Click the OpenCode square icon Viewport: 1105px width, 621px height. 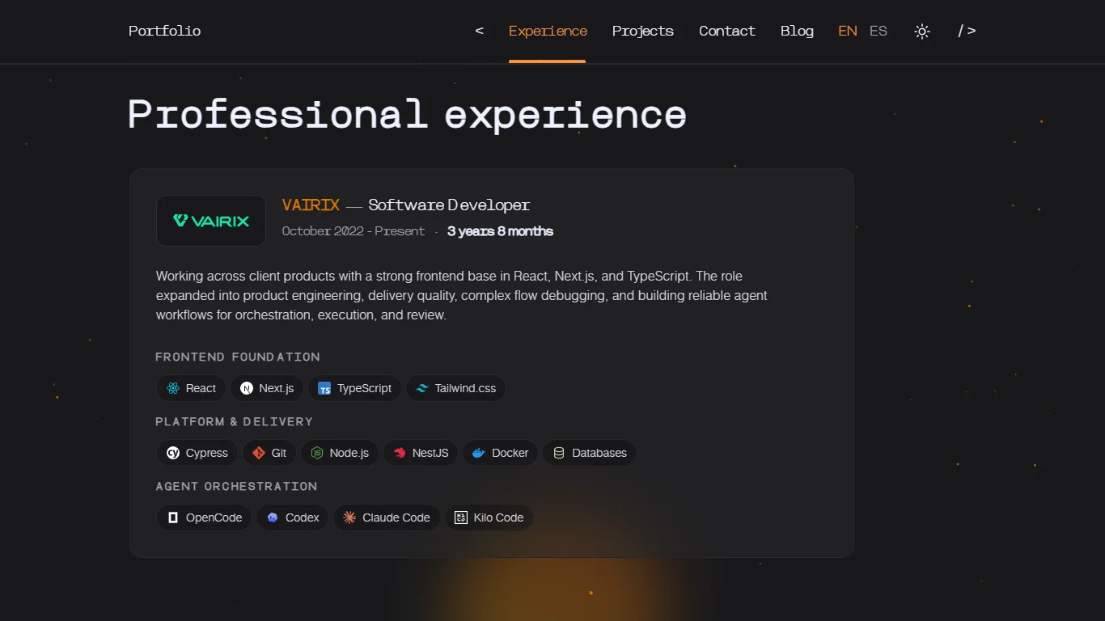pyautogui.click(x=172, y=517)
